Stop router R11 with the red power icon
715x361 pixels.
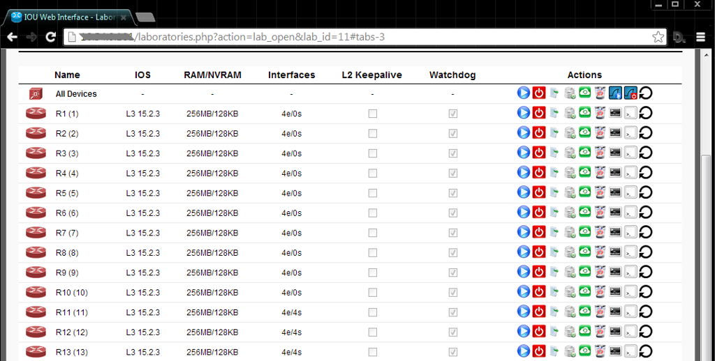(x=539, y=312)
